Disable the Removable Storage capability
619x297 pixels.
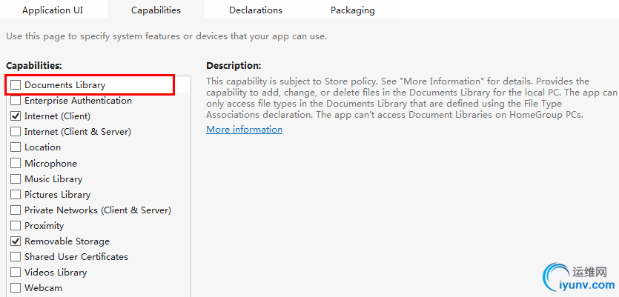[16, 241]
